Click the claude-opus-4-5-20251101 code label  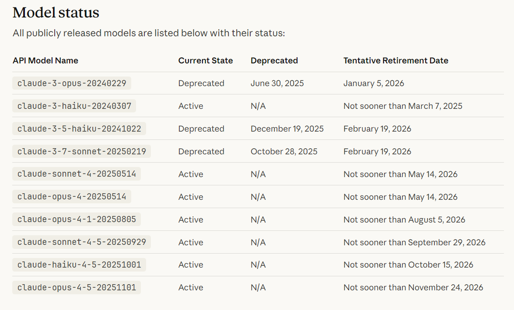click(x=77, y=287)
